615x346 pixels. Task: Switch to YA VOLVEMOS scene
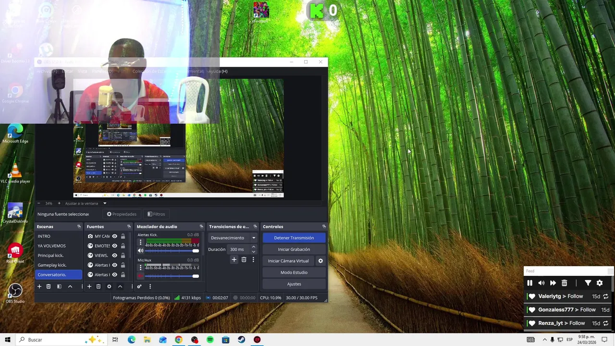(59, 246)
